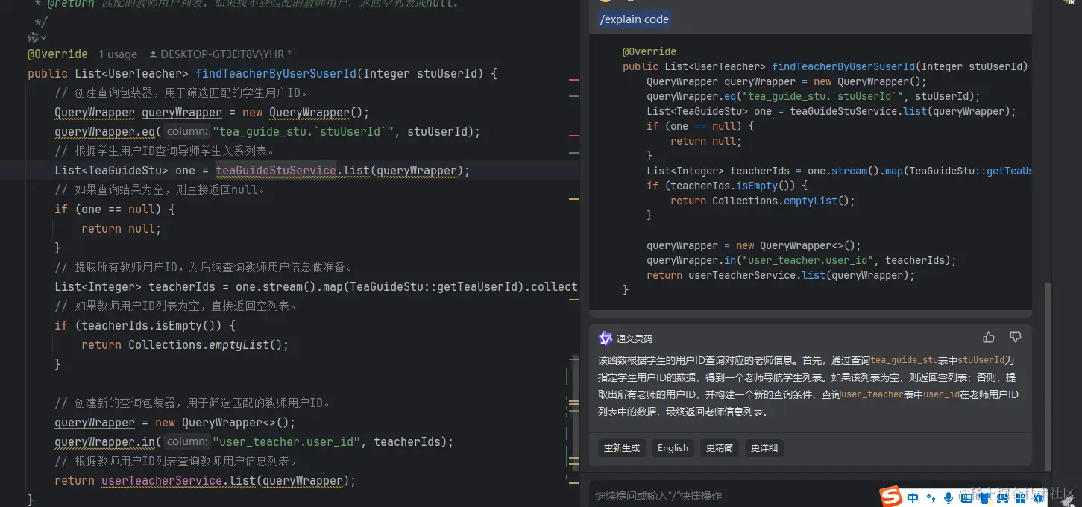Viewport: 1082px width, 507px height.
Task: Click 'stuUserId' highlighted in the AI explanation
Action: (x=981, y=360)
